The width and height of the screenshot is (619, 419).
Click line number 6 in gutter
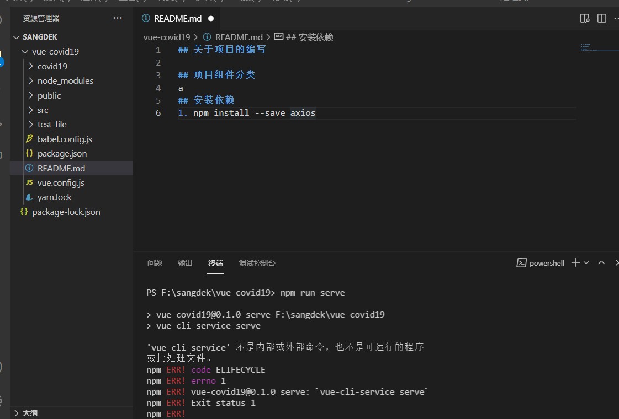point(158,113)
